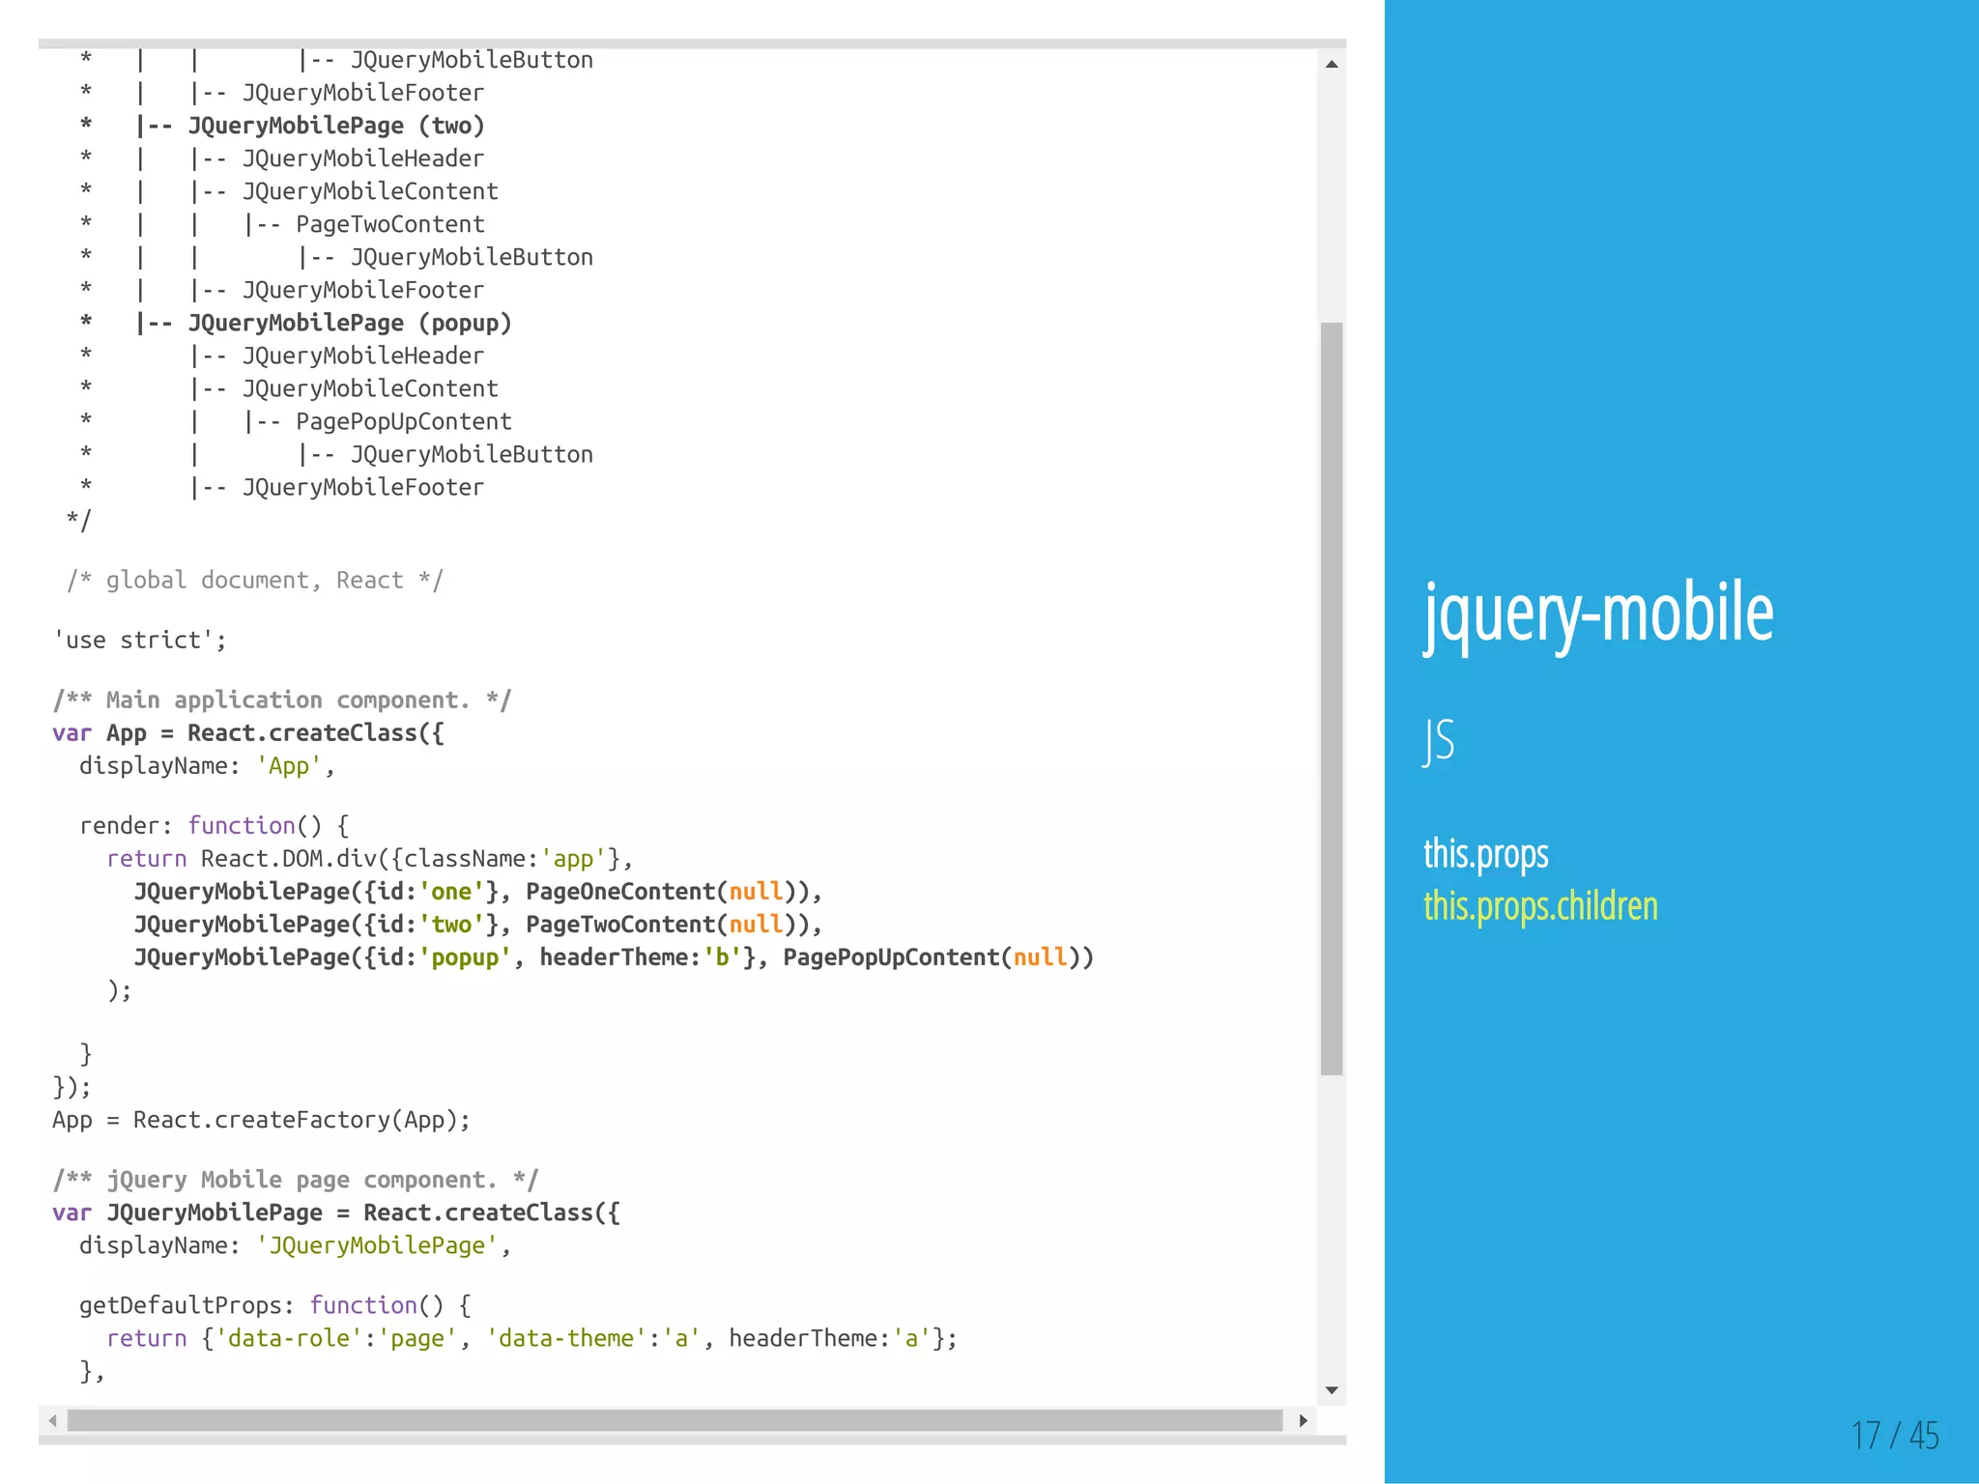
Task: Click the JQueryMobilePage (popup) tree line
Action: [296, 323]
